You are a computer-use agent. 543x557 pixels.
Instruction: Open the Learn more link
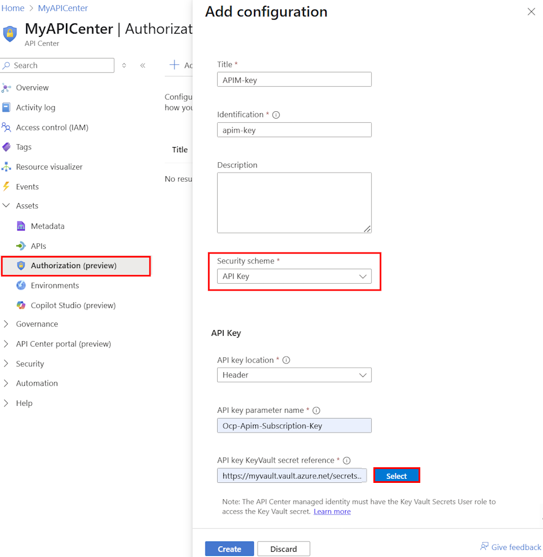(332, 511)
